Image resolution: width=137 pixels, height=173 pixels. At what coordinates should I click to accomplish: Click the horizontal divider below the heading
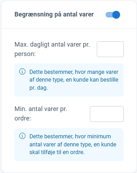(69, 28)
